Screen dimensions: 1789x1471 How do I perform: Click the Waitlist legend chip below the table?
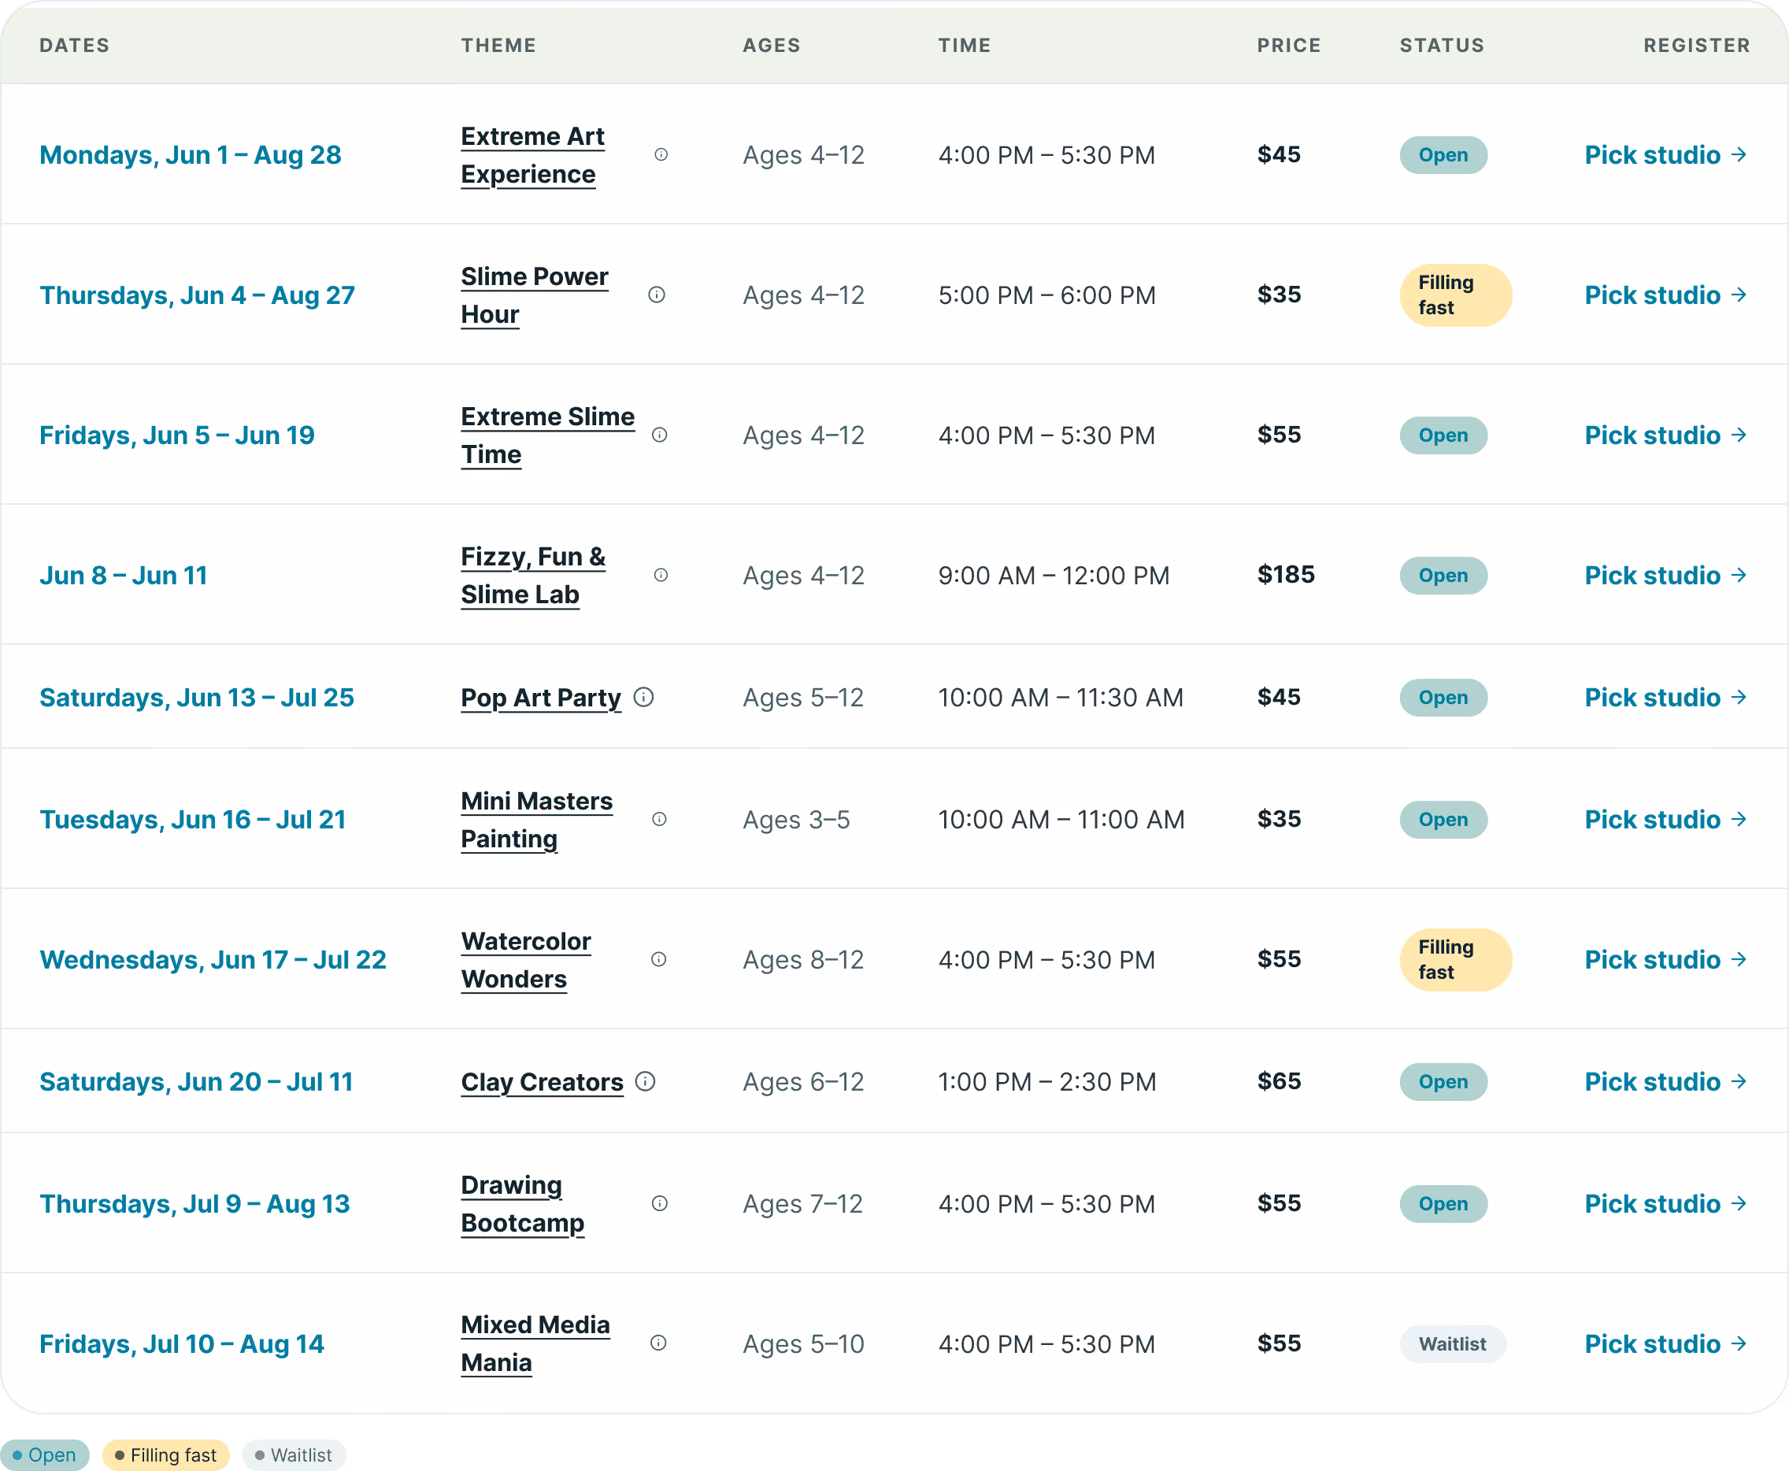point(294,1455)
